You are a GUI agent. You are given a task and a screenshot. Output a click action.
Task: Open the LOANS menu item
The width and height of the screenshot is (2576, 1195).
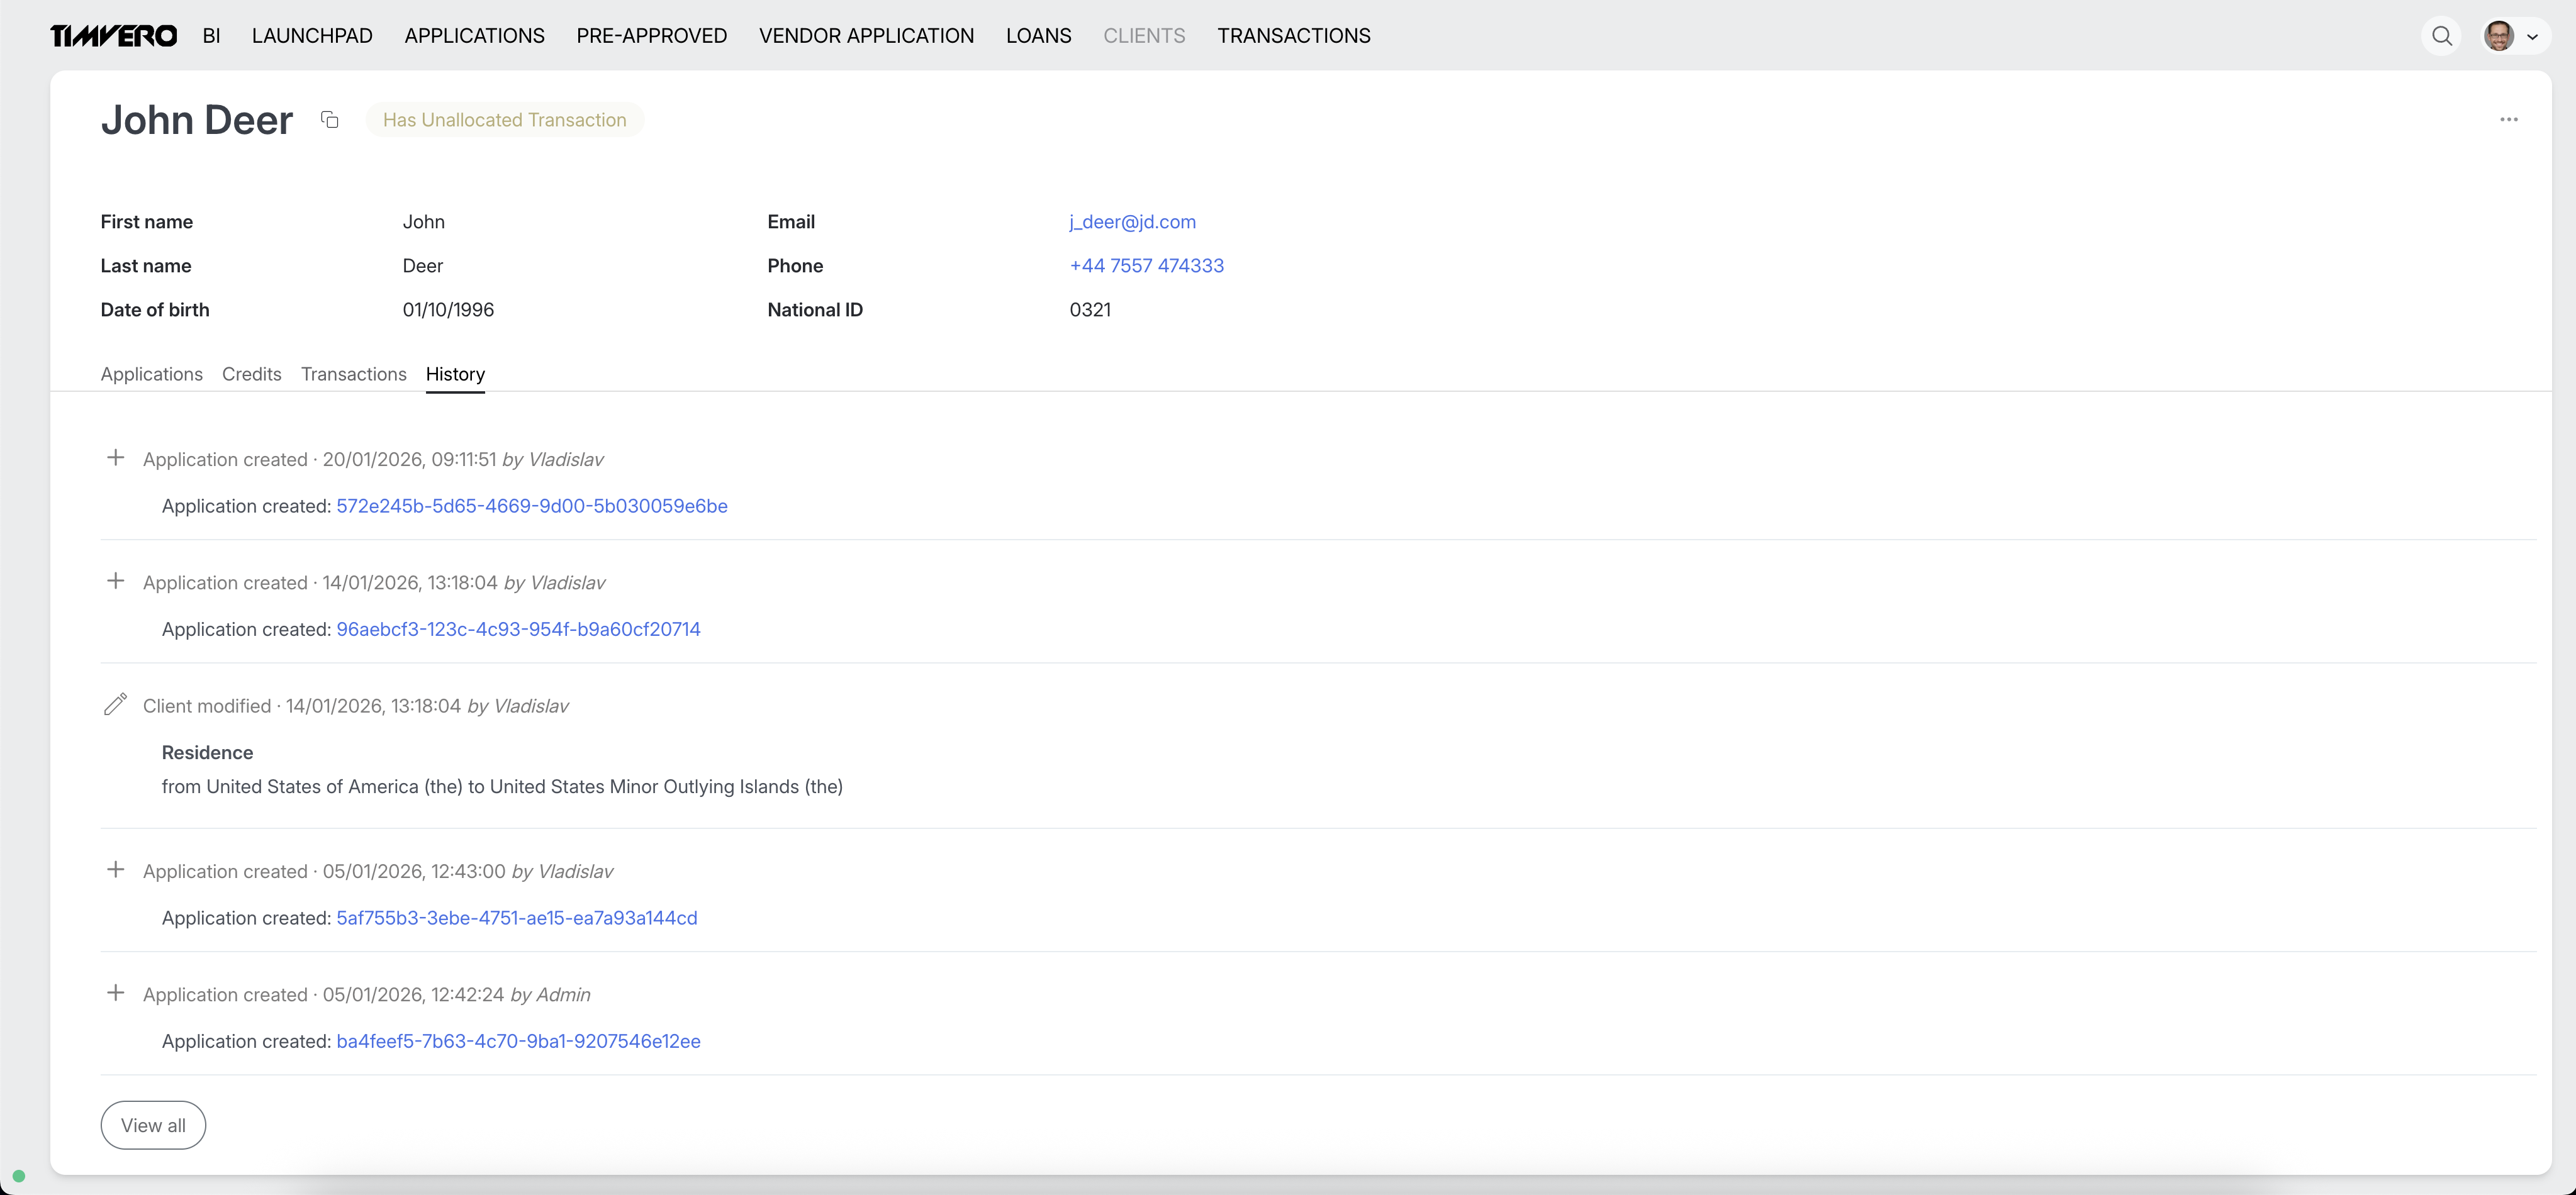(x=1038, y=36)
